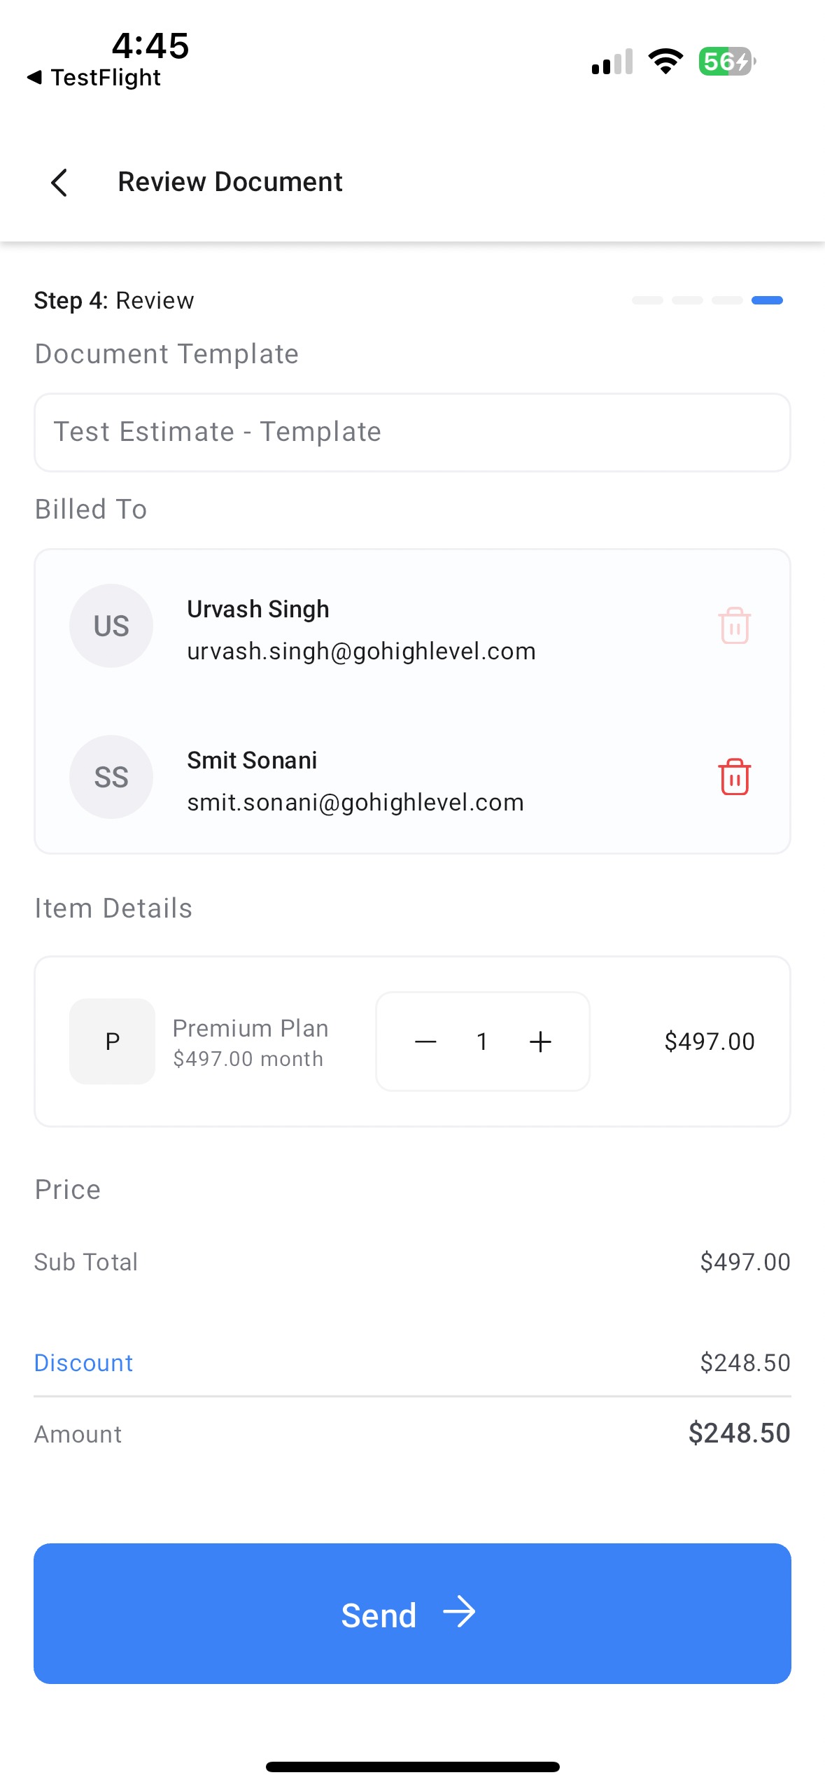825x1789 pixels.
Task: Select the active fourth step progress indicator
Action: pos(767,300)
